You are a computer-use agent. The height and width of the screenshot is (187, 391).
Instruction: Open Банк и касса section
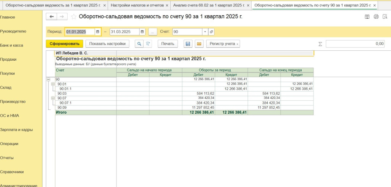(x=11, y=45)
